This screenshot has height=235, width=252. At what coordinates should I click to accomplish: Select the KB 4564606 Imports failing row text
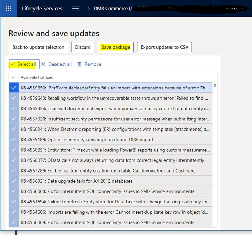[115, 212]
